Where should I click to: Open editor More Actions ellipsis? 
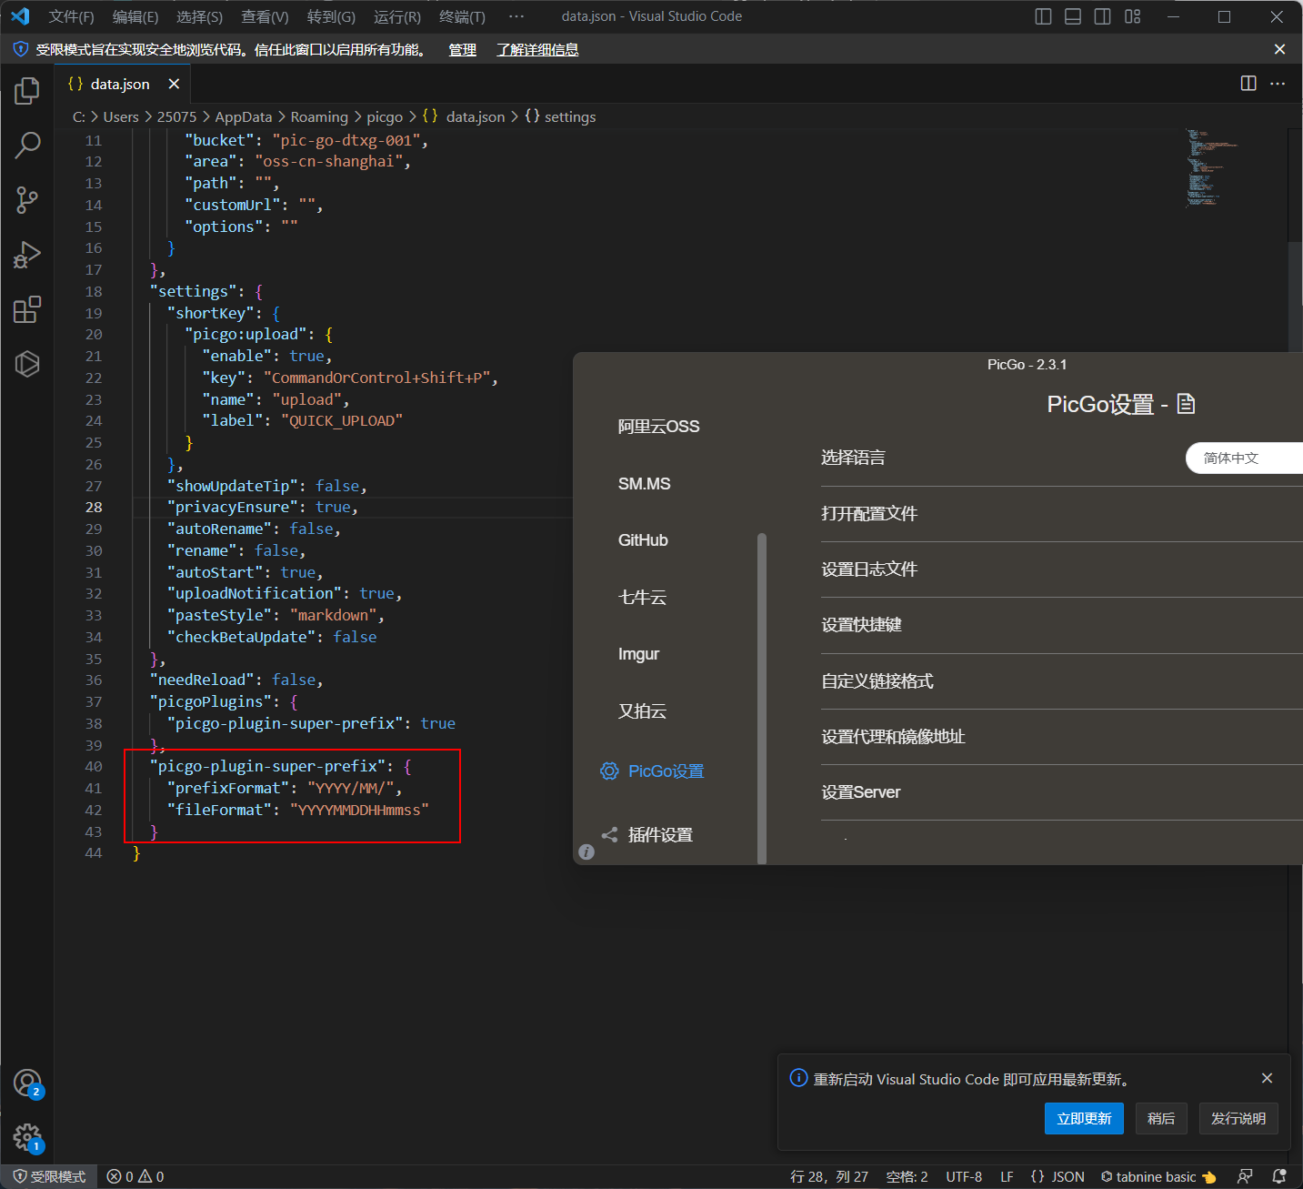tap(1278, 84)
